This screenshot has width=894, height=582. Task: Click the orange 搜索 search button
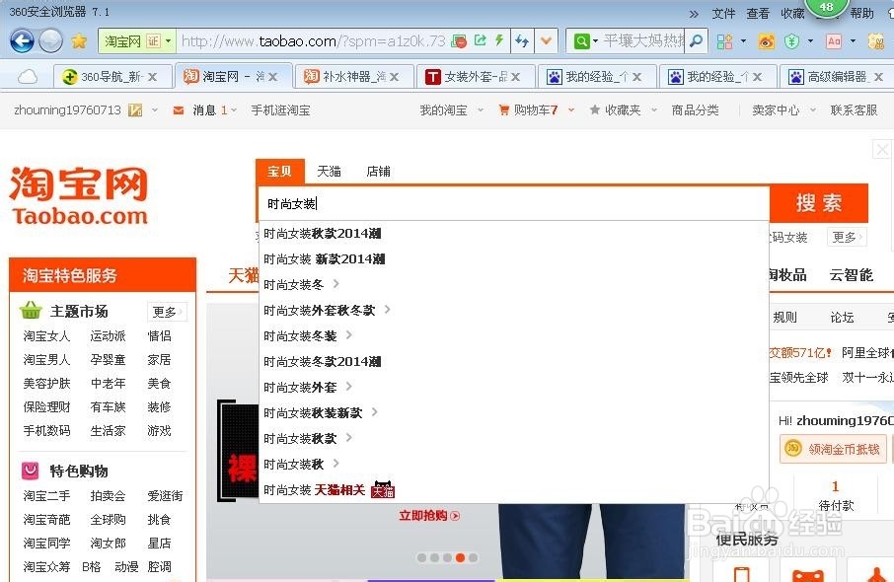[820, 202]
